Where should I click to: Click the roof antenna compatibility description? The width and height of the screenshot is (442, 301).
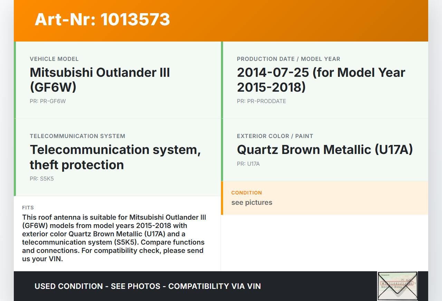114,238
